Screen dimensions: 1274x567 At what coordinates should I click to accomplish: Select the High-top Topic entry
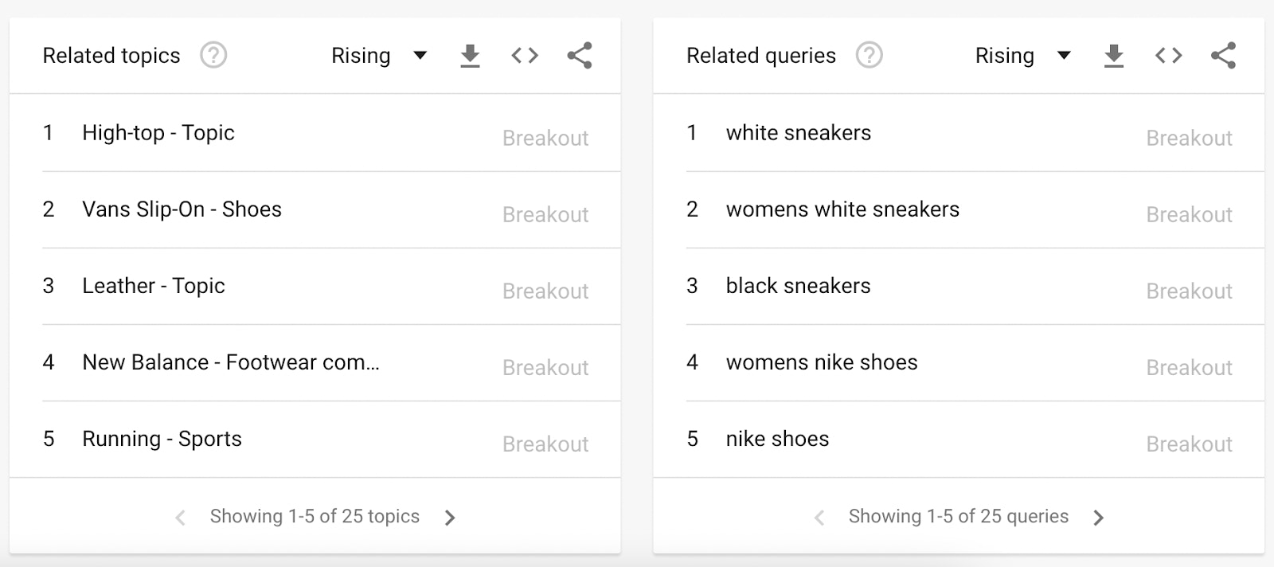tap(158, 132)
